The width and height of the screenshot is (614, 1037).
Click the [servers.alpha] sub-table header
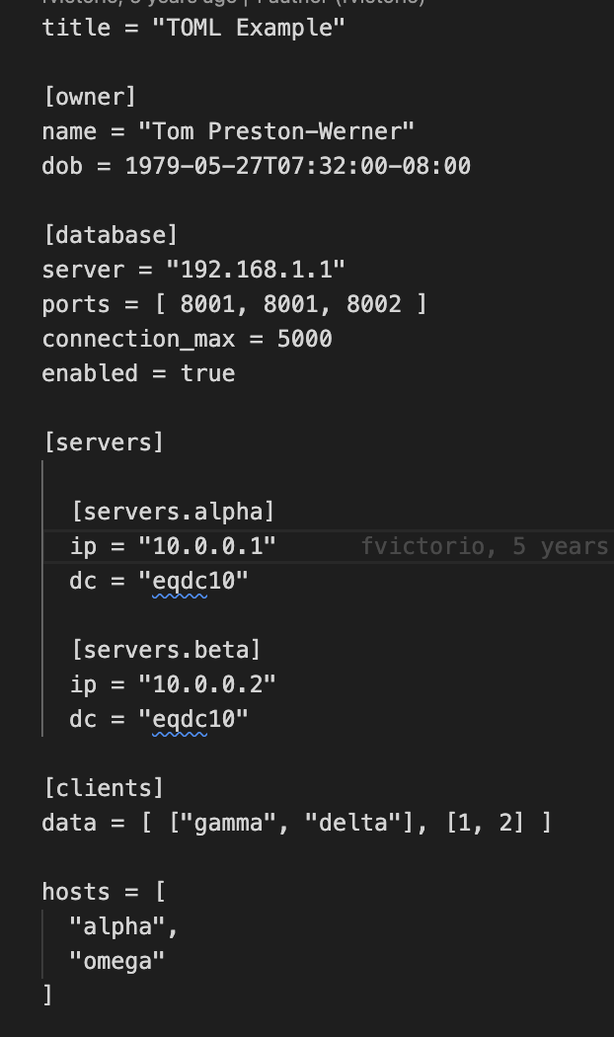pyautogui.click(x=173, y=512)
